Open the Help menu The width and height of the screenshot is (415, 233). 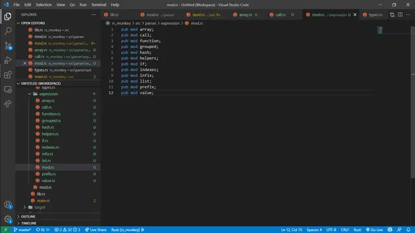[115, 5]
